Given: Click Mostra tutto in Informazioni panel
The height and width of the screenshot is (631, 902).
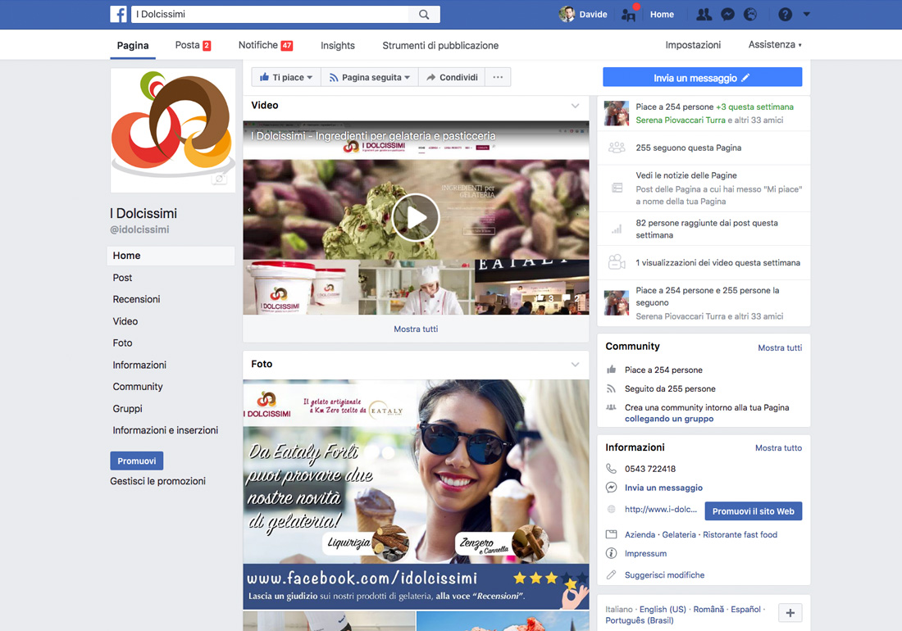Looking at the screenshot, I should pos(778,447).
